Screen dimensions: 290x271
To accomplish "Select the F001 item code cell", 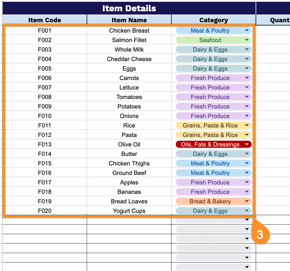I will coord(44,31).
